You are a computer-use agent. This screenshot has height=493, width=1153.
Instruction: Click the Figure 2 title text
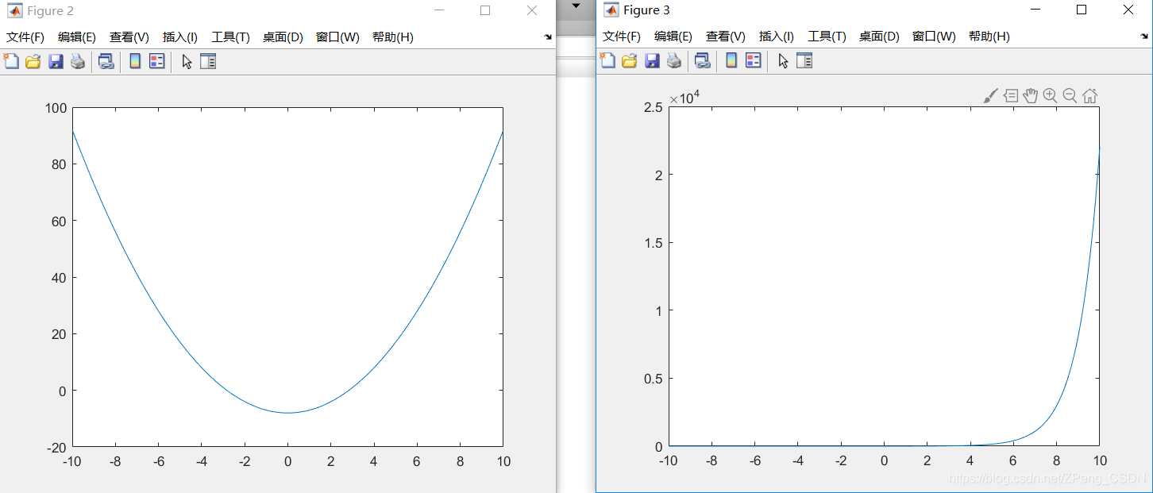[50, 11]
